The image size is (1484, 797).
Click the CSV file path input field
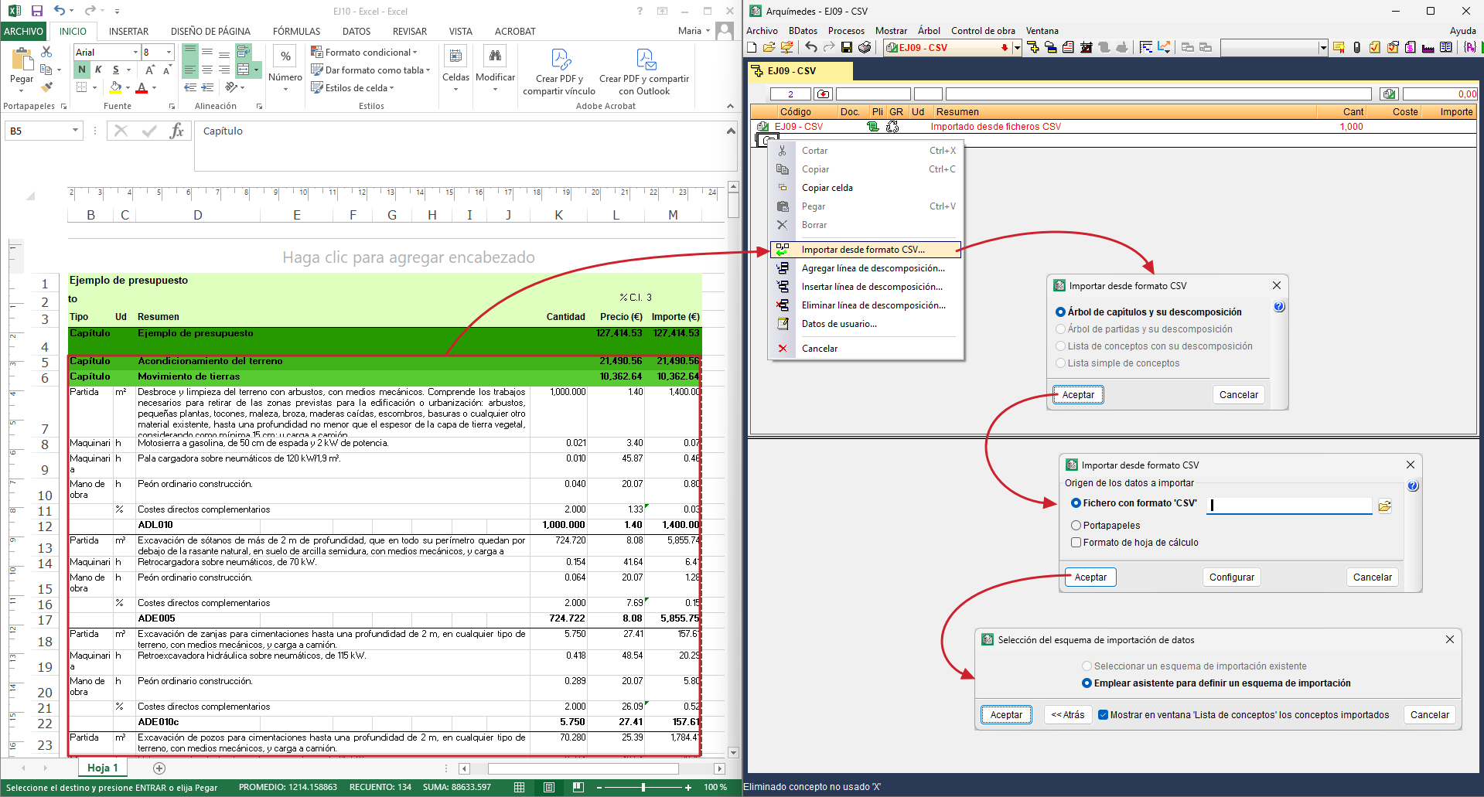point(1291,505)
